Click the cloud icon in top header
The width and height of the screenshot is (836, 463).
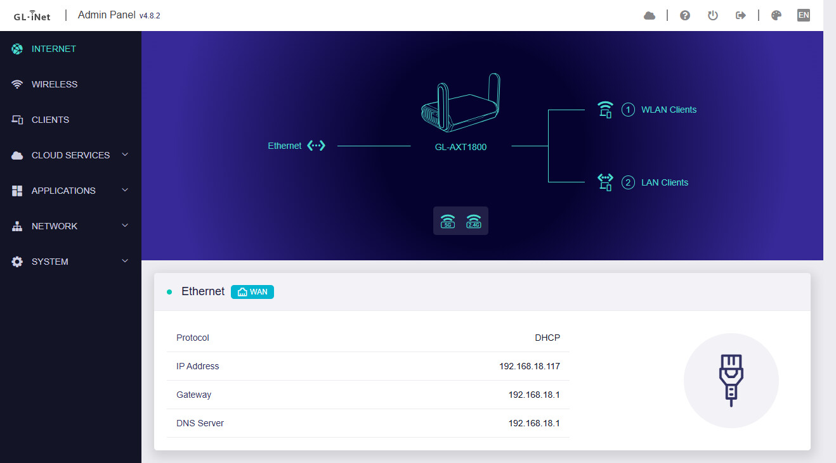(649, 15)
